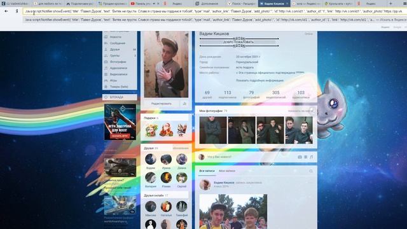Image resolution: width=407 pixels, height=229 pixels.
Task: Open Товары (beta) in the sidebar
Action: point(119,87)
